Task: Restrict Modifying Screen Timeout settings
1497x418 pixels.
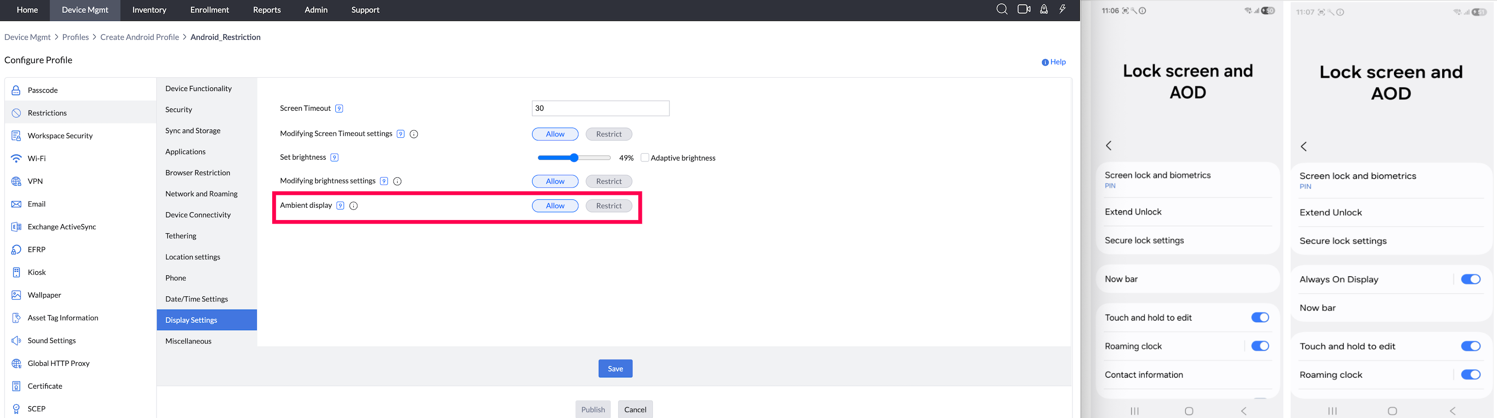Action: (608, 134)
